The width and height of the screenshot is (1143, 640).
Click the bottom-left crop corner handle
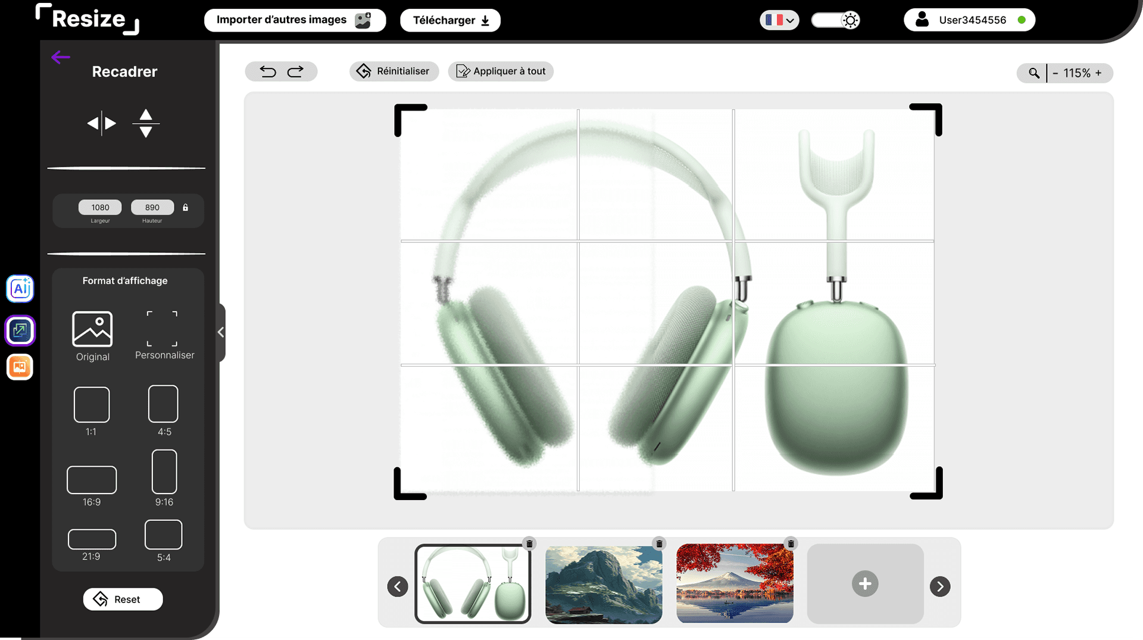click(410, 483)
